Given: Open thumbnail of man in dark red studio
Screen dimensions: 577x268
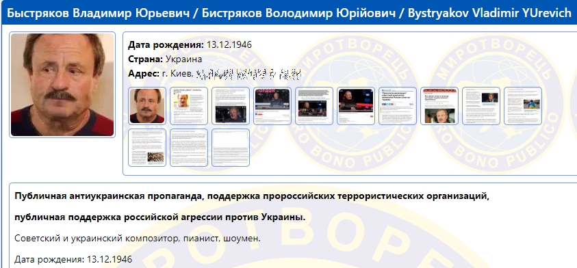Looking at the screenshot, I should click(356, 106).
